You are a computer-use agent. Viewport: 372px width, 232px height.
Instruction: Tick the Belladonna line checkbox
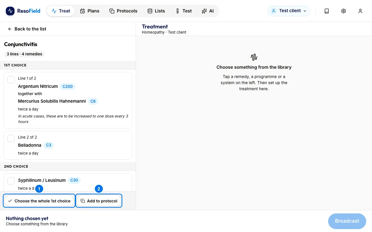11,138
